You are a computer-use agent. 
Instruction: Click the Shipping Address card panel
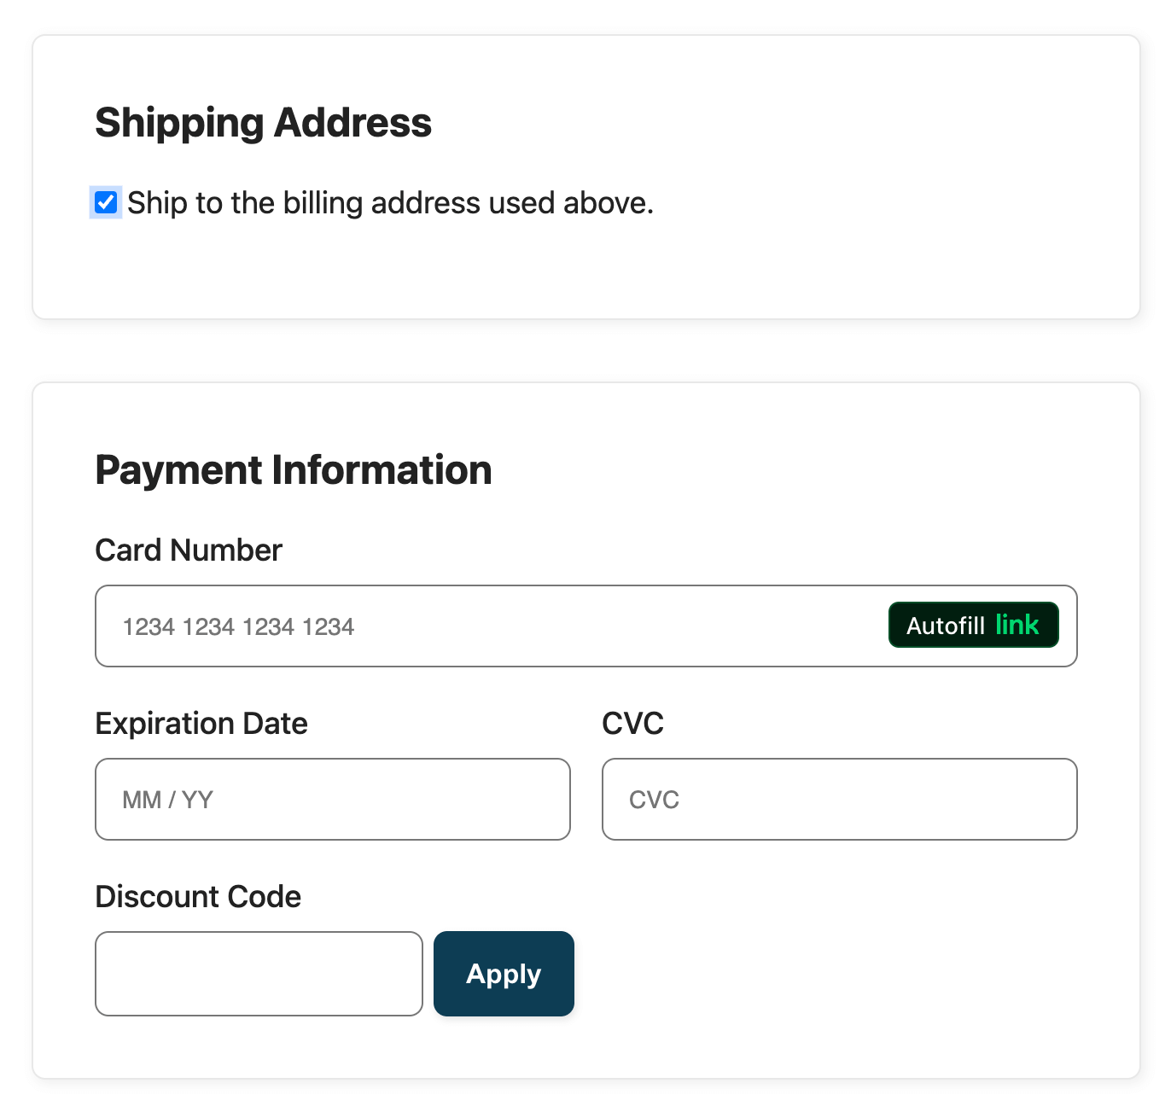tap(585, 273)
